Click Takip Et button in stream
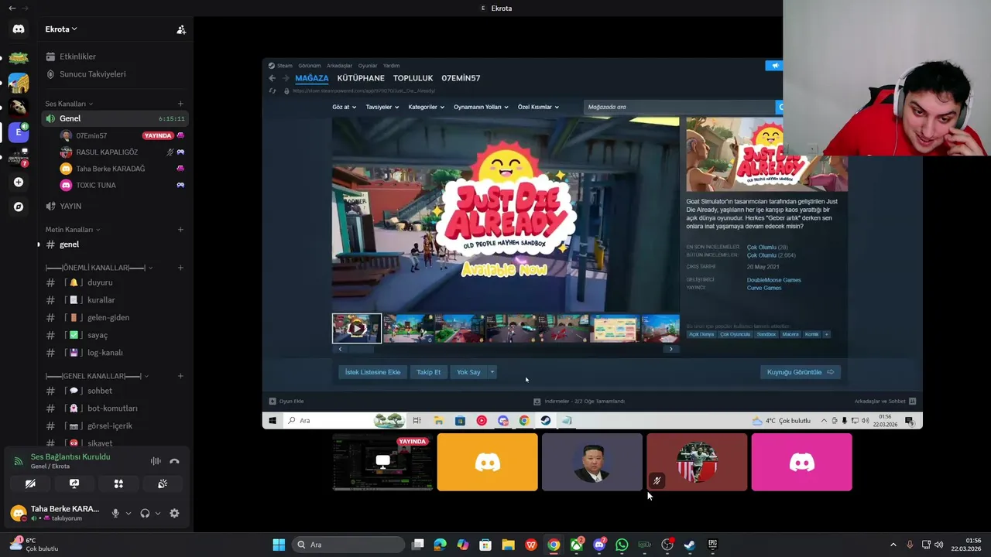Viewport: 991px width, 557px height. (428, 372)
